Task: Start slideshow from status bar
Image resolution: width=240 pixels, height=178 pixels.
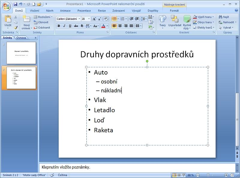Action: (183, 175)
